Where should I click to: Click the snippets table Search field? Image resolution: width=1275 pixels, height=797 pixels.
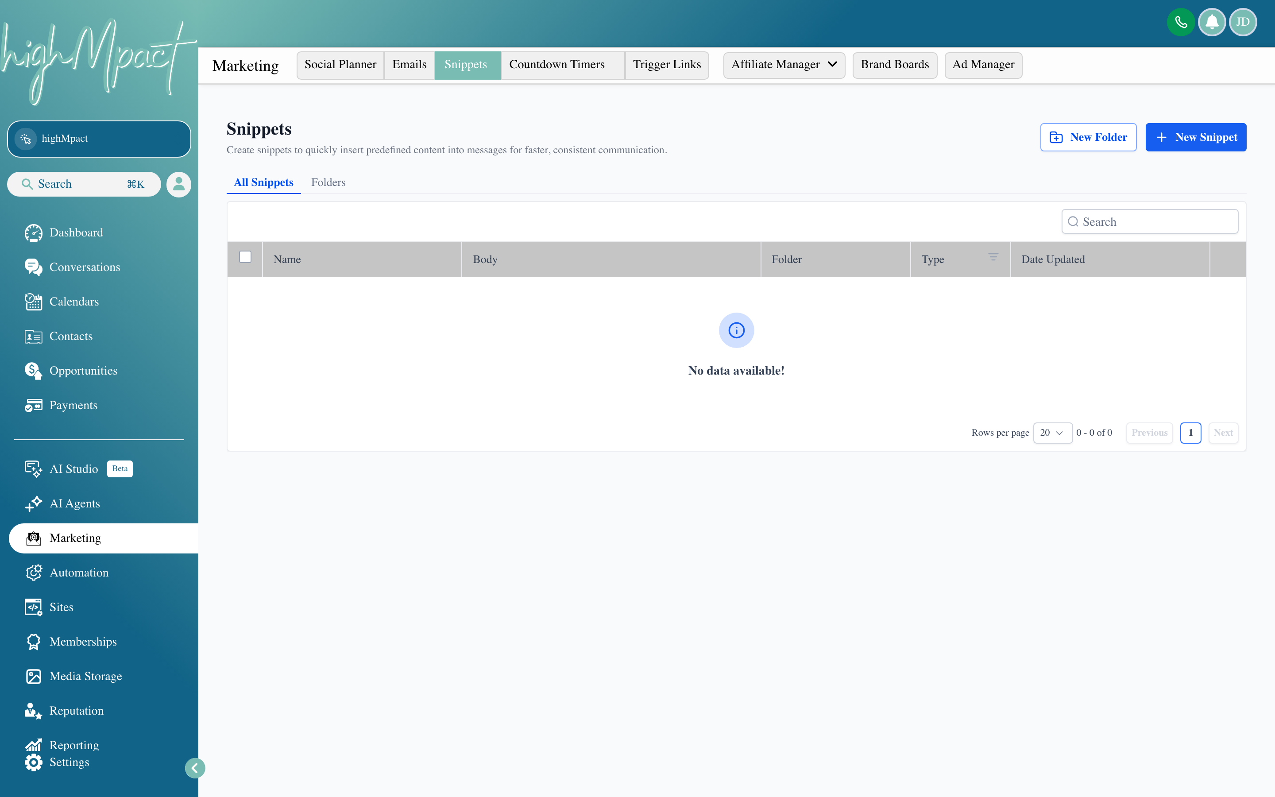[x=1150, y=222]
